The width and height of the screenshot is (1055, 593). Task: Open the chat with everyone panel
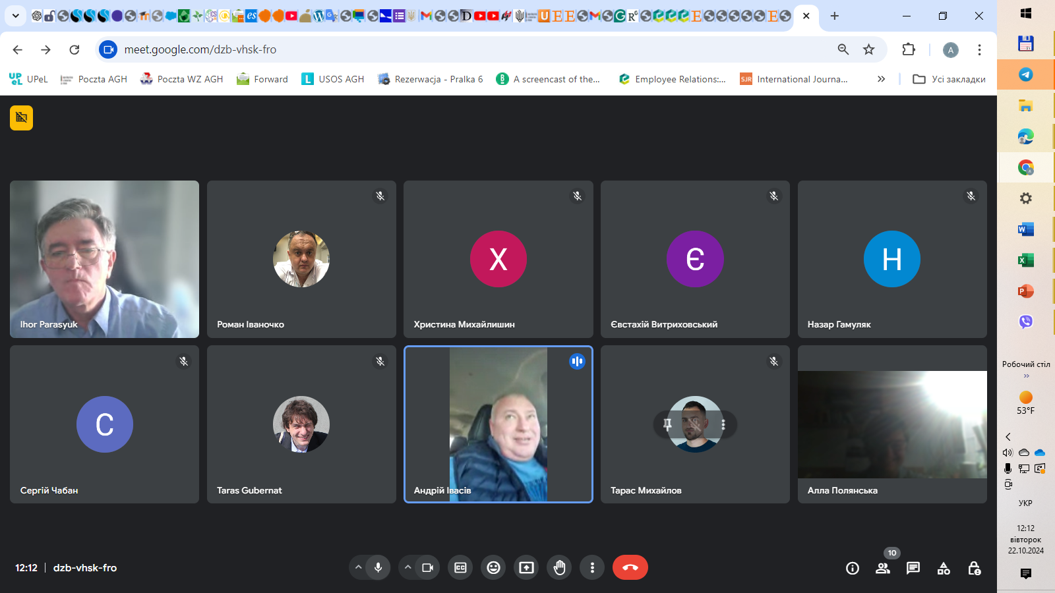coord(913,568)
